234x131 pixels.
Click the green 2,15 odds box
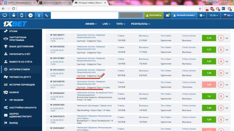click(209, 38)
